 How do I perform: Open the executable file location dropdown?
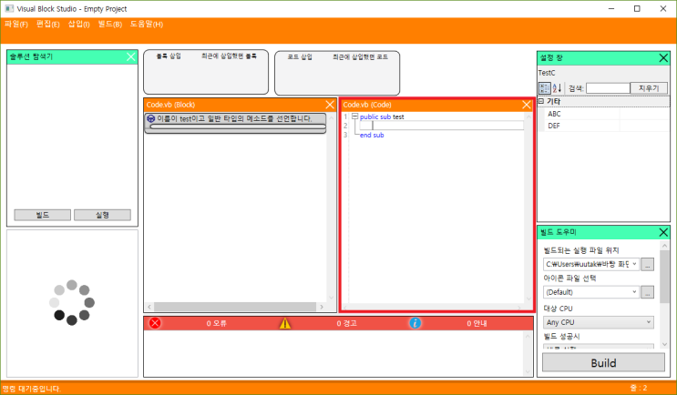tap(634, 264)
